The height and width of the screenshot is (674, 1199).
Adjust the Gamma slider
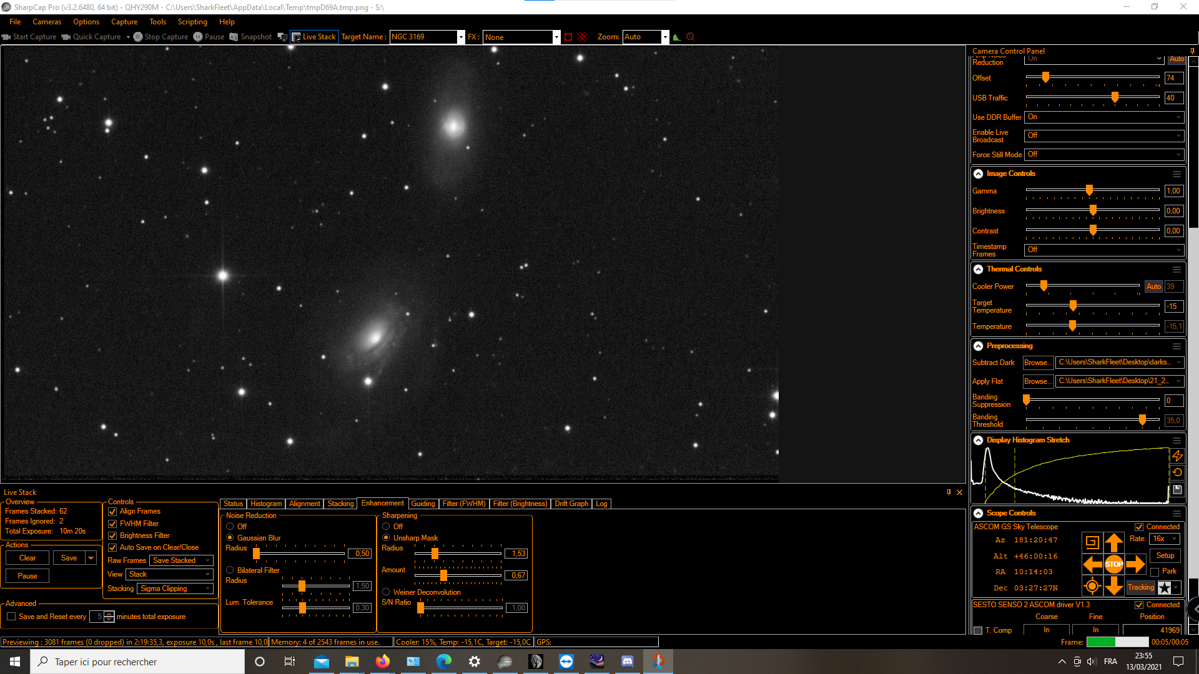pyautogui.click(x=1089, y=190)
